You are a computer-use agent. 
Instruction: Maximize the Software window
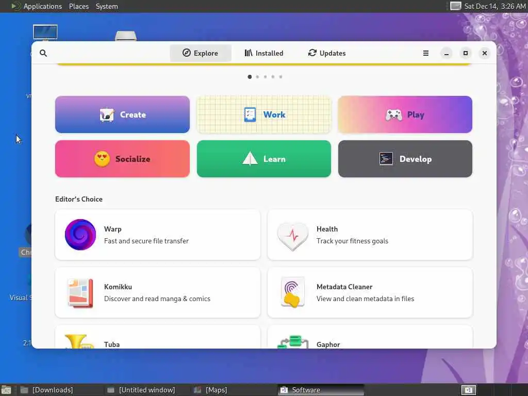[x=466, y=53]
